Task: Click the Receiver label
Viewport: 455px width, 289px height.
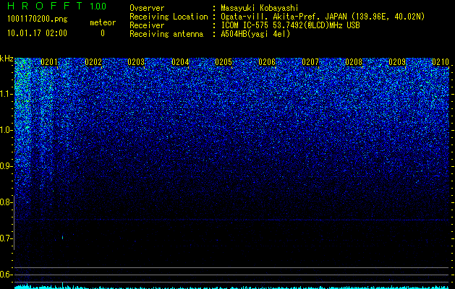Action: [147, 25]
